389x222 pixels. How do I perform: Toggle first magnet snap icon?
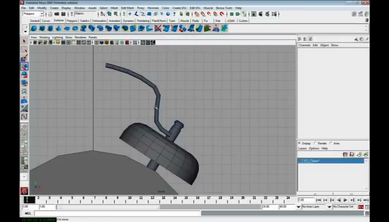click(197, 14)
